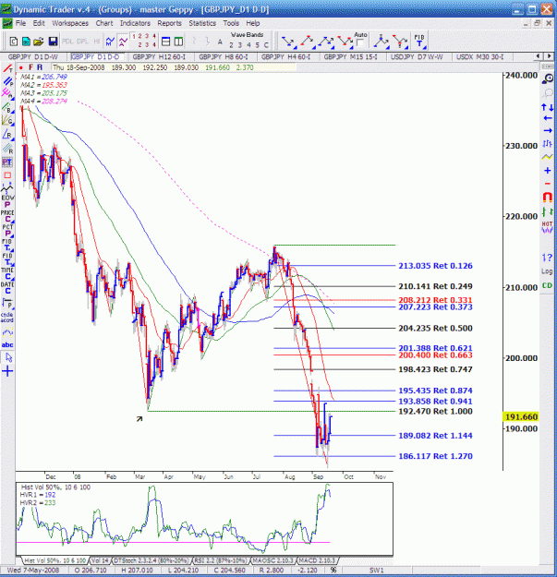Select the PRICE C projection tool
This screenshot has width=557, height=577.
pos(7,216)
